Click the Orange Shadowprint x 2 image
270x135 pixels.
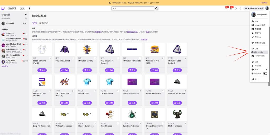tap(155, 115)
